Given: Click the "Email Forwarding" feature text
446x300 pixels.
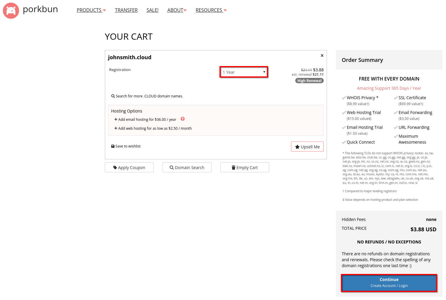Looking at the screenshot, I should (x=415, y=113).
